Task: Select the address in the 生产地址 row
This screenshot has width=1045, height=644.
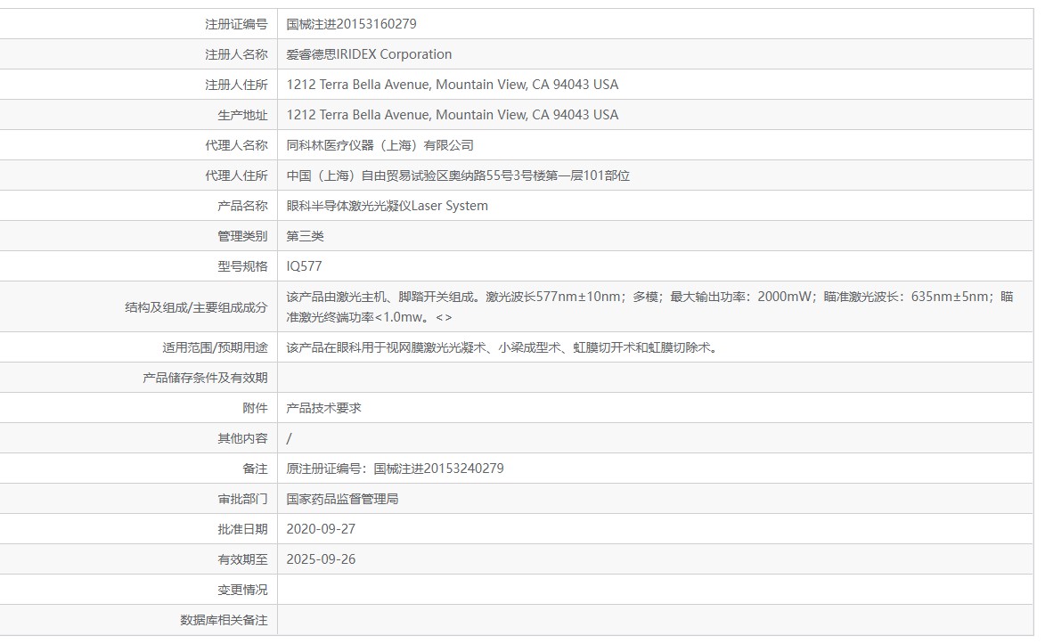Action: (452, 115)
